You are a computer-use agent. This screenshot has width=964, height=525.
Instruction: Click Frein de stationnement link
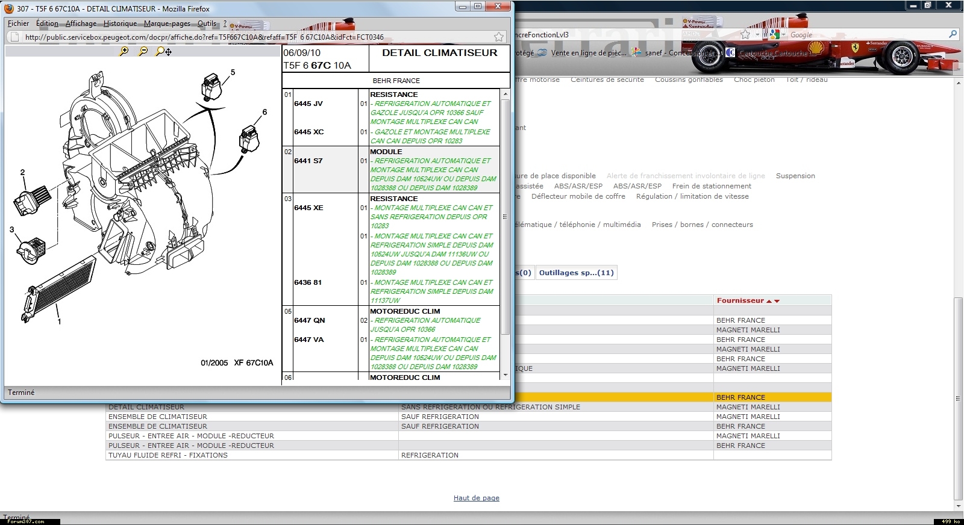712,186
